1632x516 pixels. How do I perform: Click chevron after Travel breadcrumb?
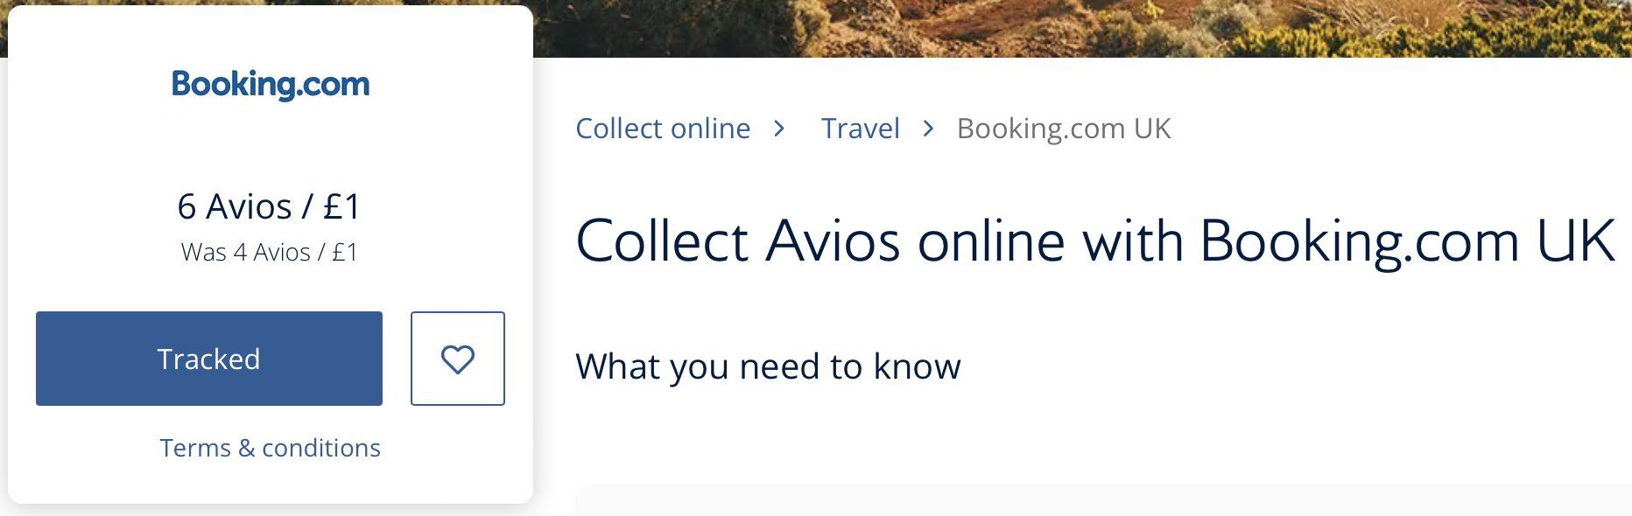click(929, 129)
